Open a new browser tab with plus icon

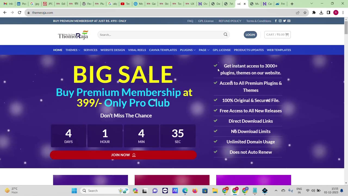point(292,4)
